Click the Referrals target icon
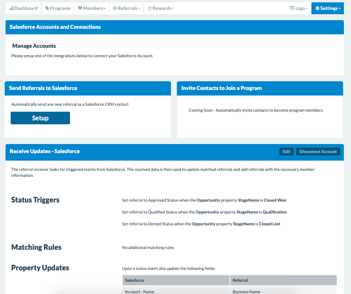The height and width of the screenshot is (294, 351). pos(115,8)
